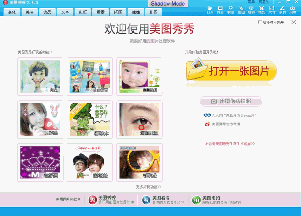Open the 美图秀秀官方微博 link

226,124
